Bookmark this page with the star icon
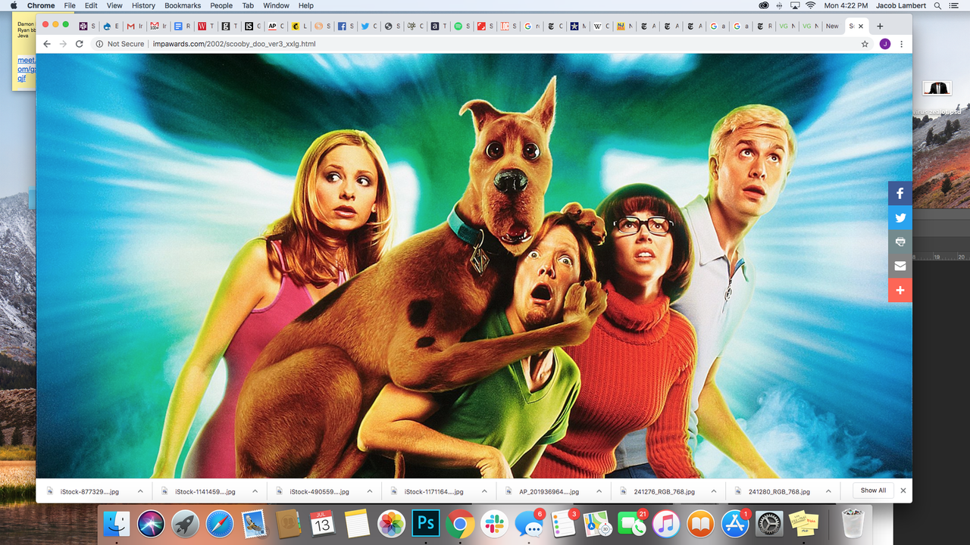The height and width of the screenshot is (545, 970). click(865, 44)
